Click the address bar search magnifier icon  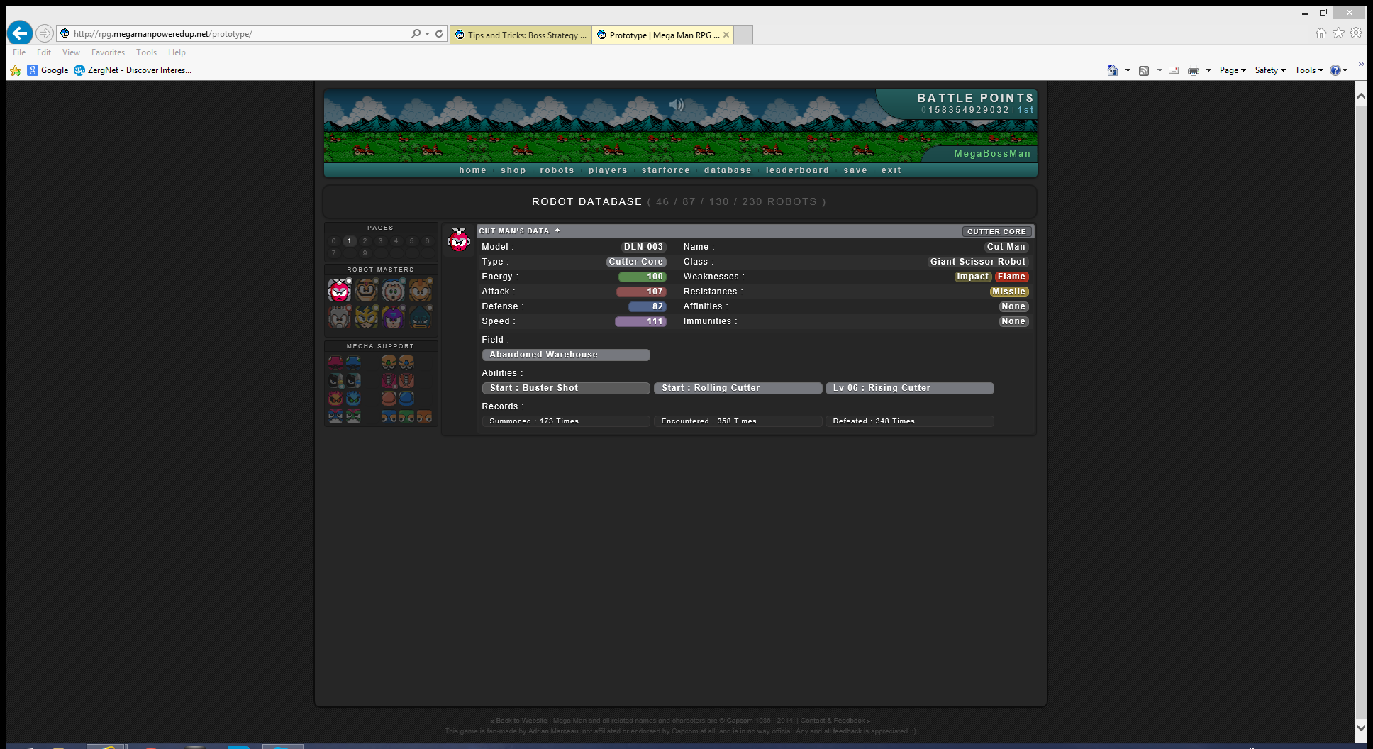[416, 33]
